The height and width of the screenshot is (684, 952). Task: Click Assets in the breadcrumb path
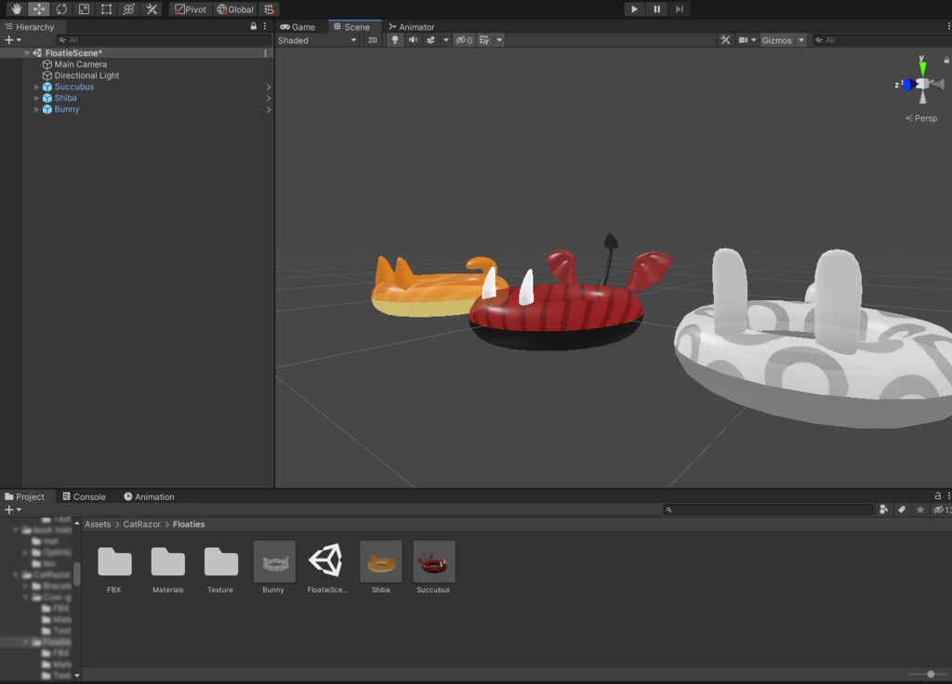[98, 524]
